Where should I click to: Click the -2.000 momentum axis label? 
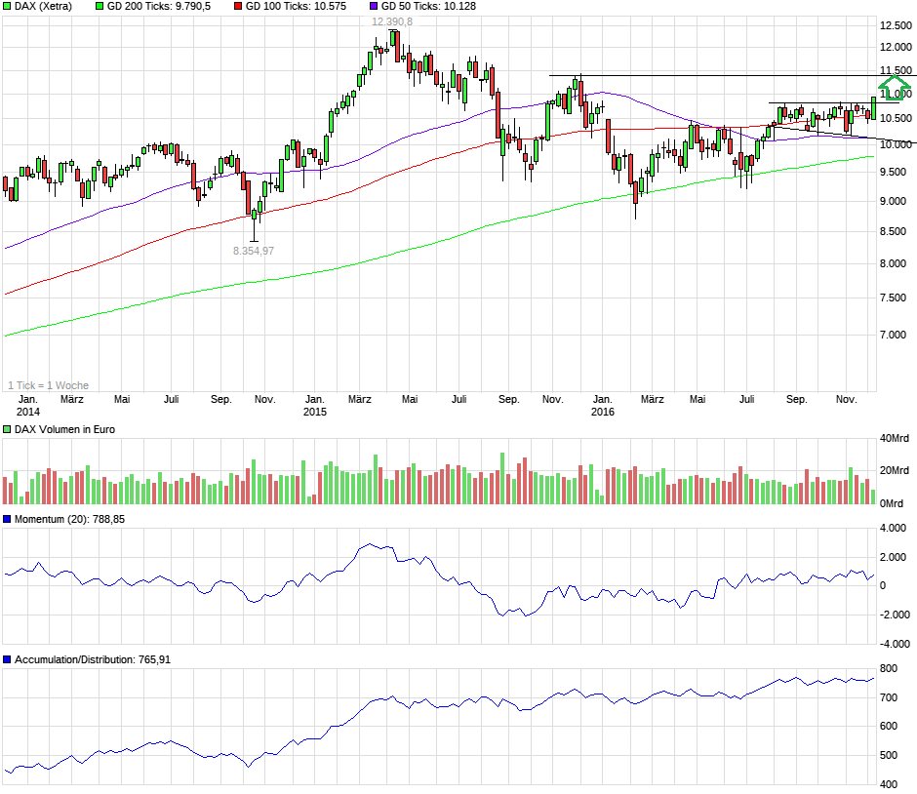(895, 615)
